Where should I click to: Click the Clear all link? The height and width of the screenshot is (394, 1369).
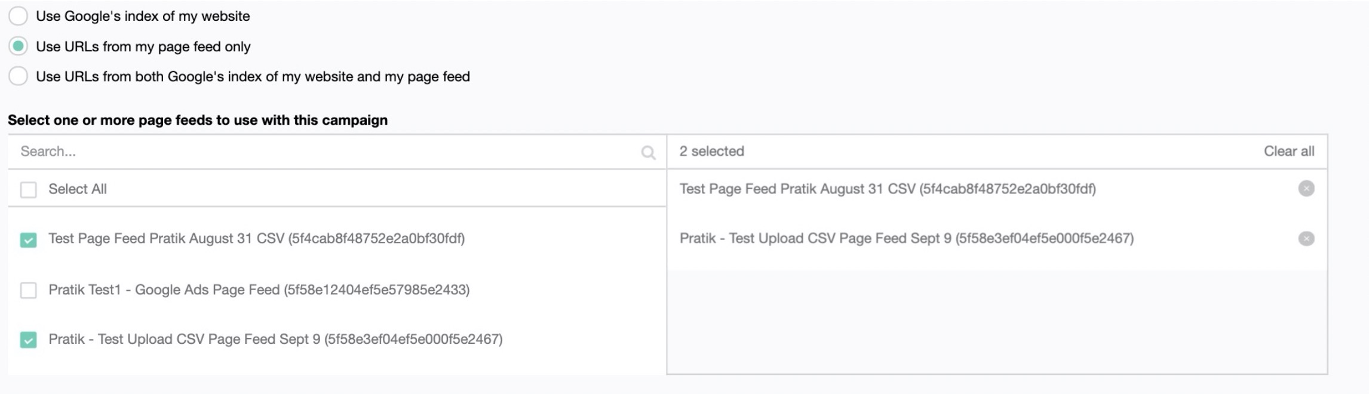coord(1288,152)
